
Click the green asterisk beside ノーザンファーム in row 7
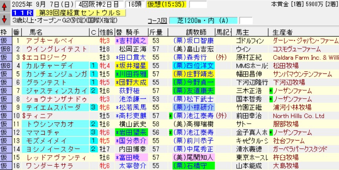(x=271, y=90)
